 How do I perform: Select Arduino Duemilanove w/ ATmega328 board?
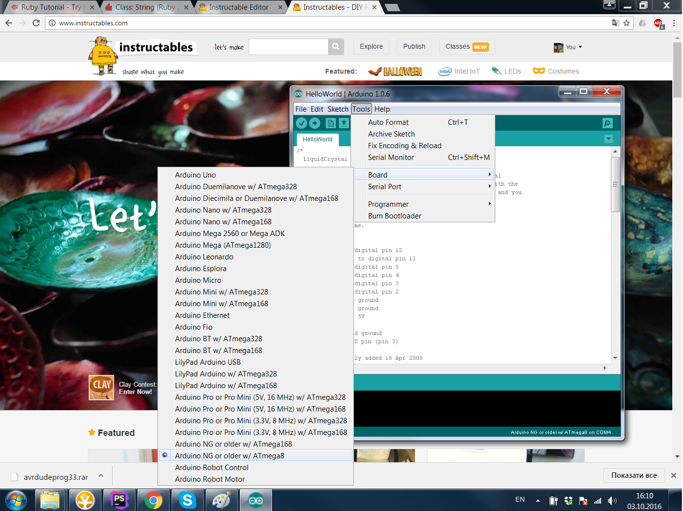[256, 186]
